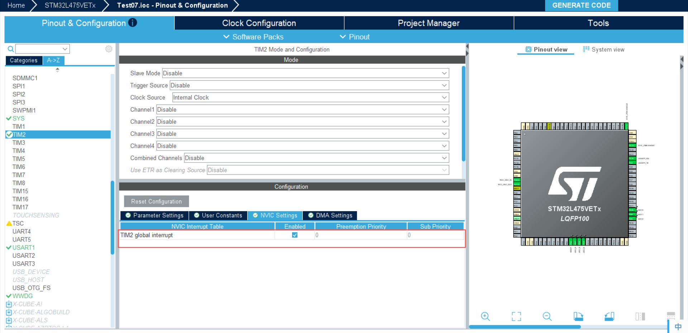Collapse the left panel with the splitter arrows
Image resolution: width=688 pixels, height=333 pixels.
pyautogui.click(x=467, y=50)
